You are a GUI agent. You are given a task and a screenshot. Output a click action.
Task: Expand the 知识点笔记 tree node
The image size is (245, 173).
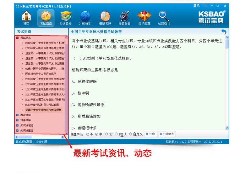18,125
